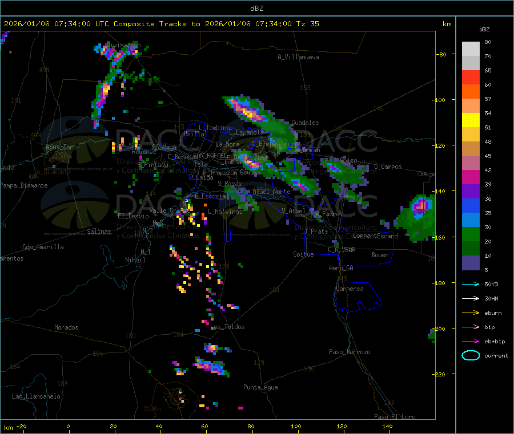Click the 140 km x-axis tick label
514x434 pixels.
coord(387,426)
